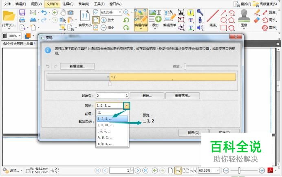
Task: Choose the file attachment paperclip tool
Action: (200, 20)
